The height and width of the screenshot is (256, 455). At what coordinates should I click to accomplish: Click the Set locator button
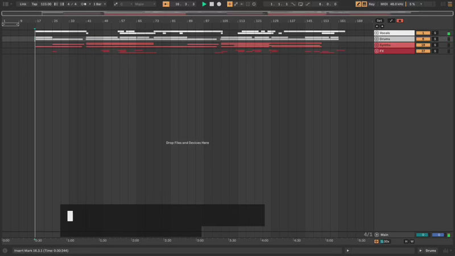point(379,20)
